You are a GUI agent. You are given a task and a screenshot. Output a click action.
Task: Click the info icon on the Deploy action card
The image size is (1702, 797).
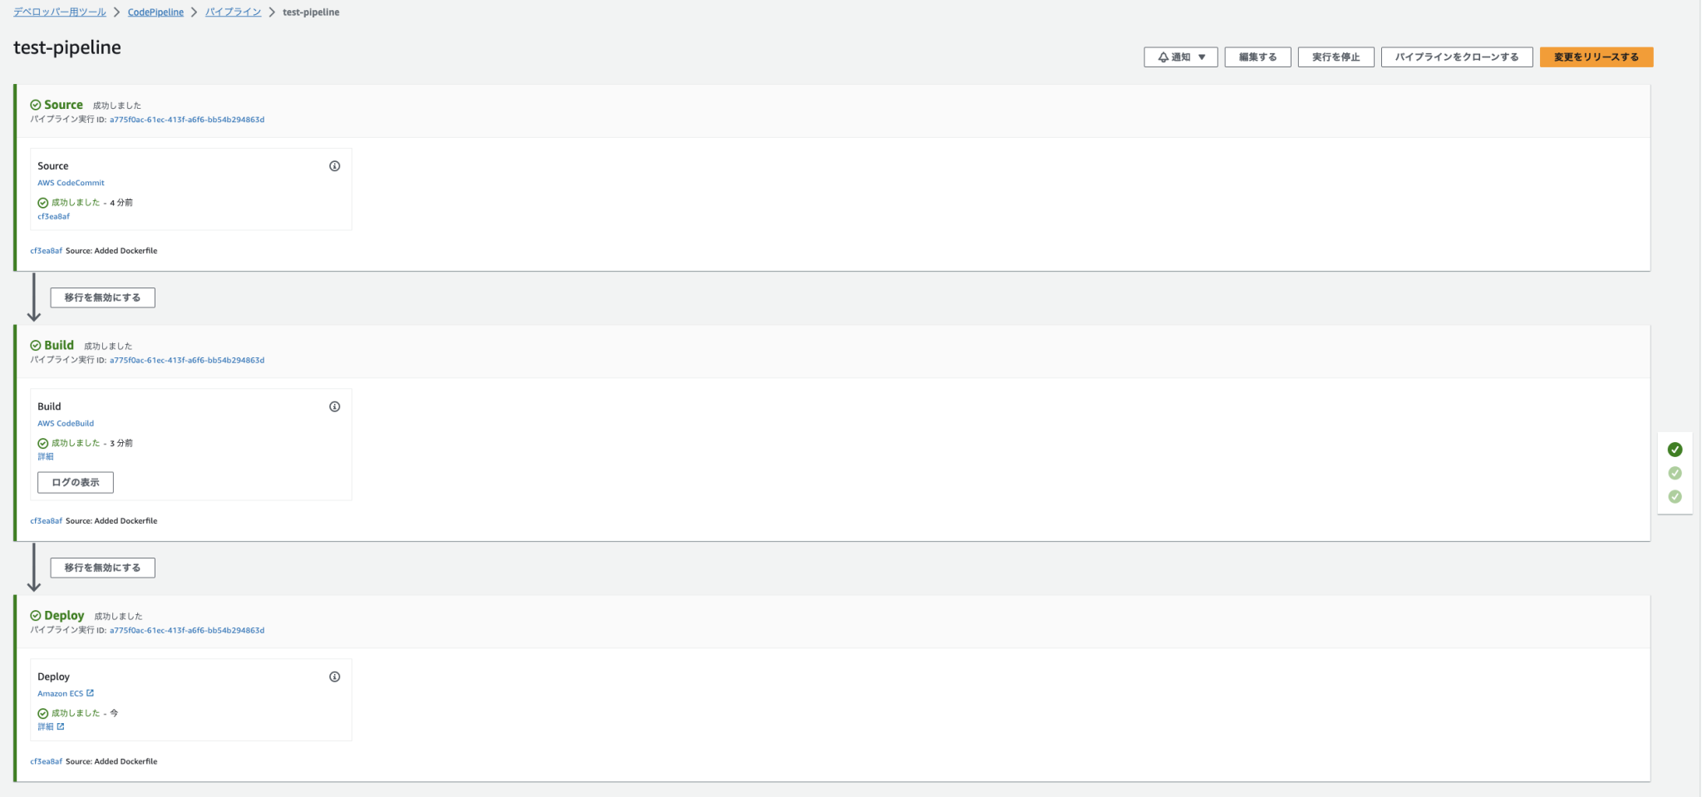(x=336, y=676)
